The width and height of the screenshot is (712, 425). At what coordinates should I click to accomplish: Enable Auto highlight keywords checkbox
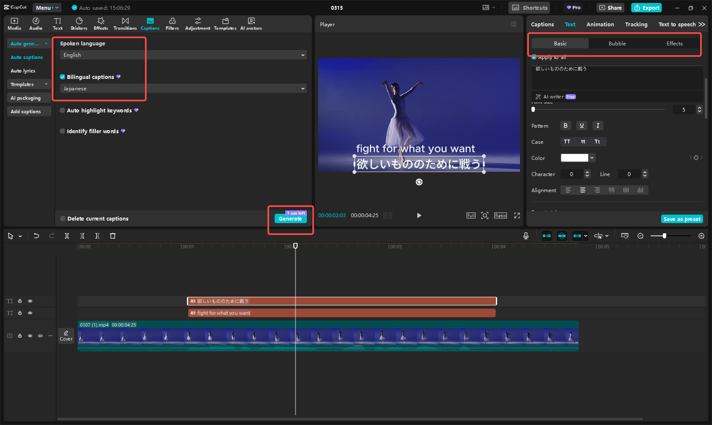click(x=63, y=110)
